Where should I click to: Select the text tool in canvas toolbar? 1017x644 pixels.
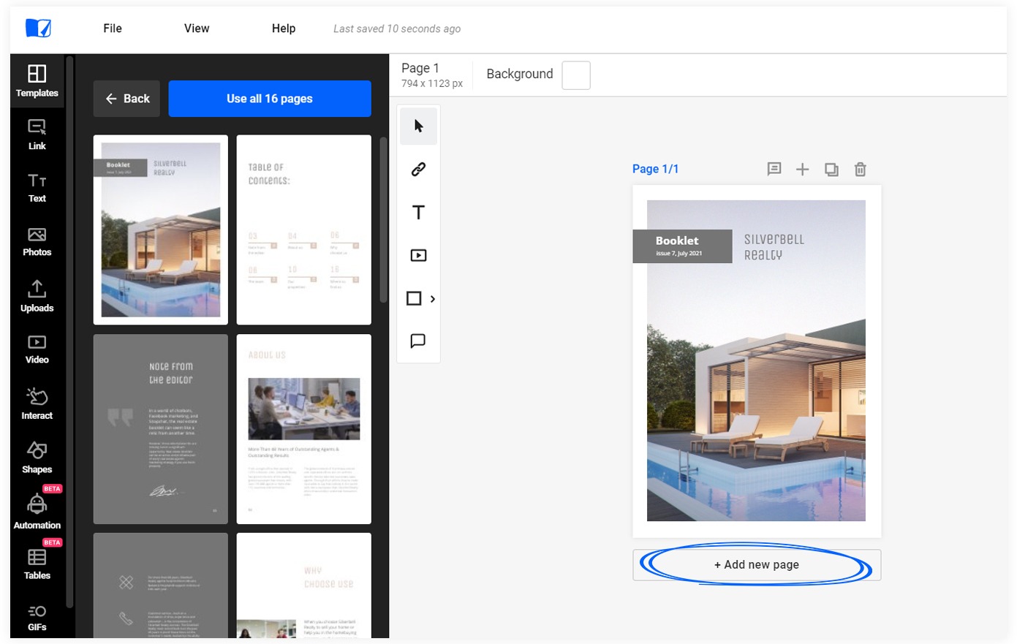coord(418,213)
